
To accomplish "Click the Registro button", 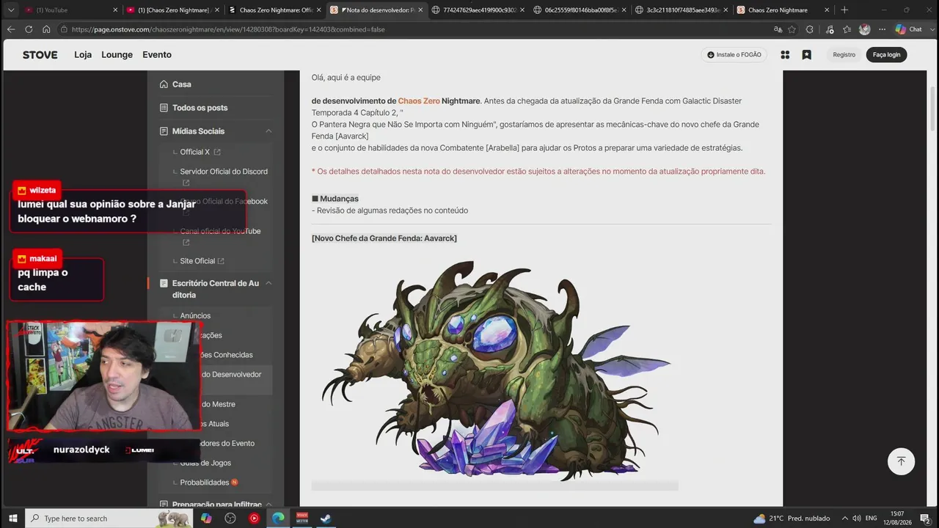I will coord(844,55).
